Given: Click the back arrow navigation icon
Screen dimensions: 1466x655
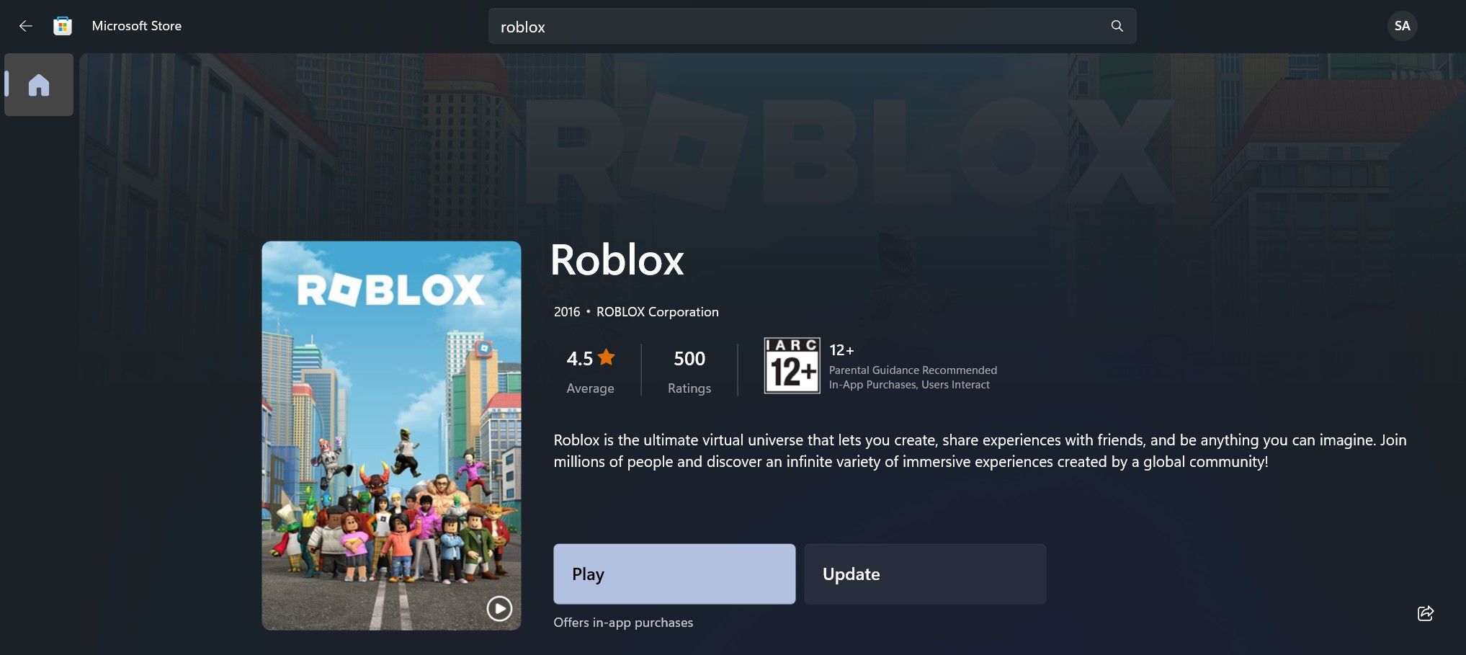Looking at the screenshot, I should (x=25, y=25).
